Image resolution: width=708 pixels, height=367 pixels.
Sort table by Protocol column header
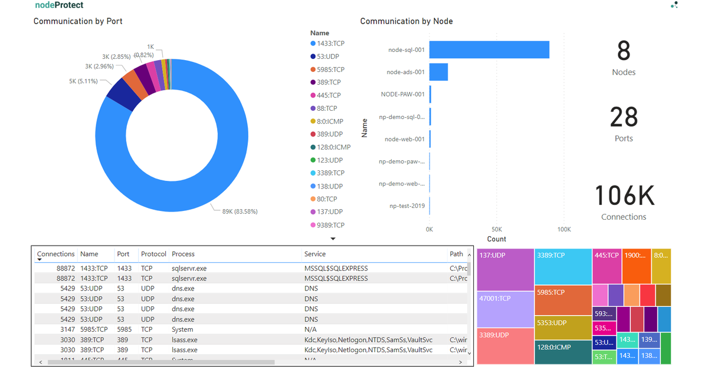pos(153,254)
